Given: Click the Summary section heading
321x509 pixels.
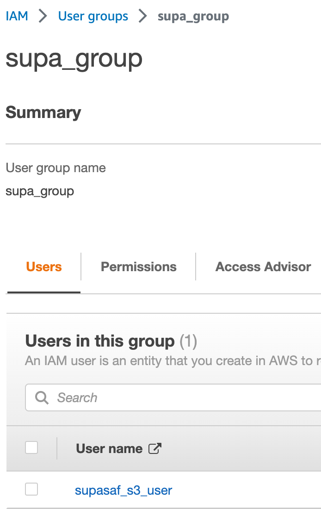Looking at the screenshot, I should pyautogui.click(x=43, y=112).
